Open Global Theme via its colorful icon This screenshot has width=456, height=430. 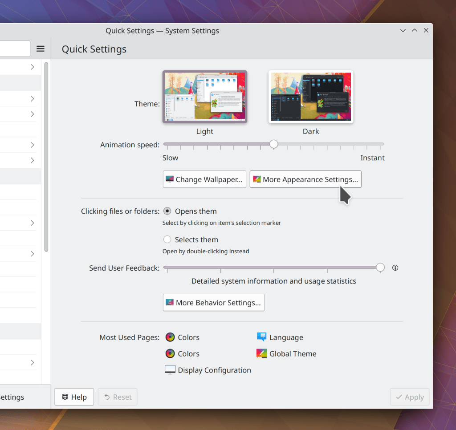[x=261, y=353]
